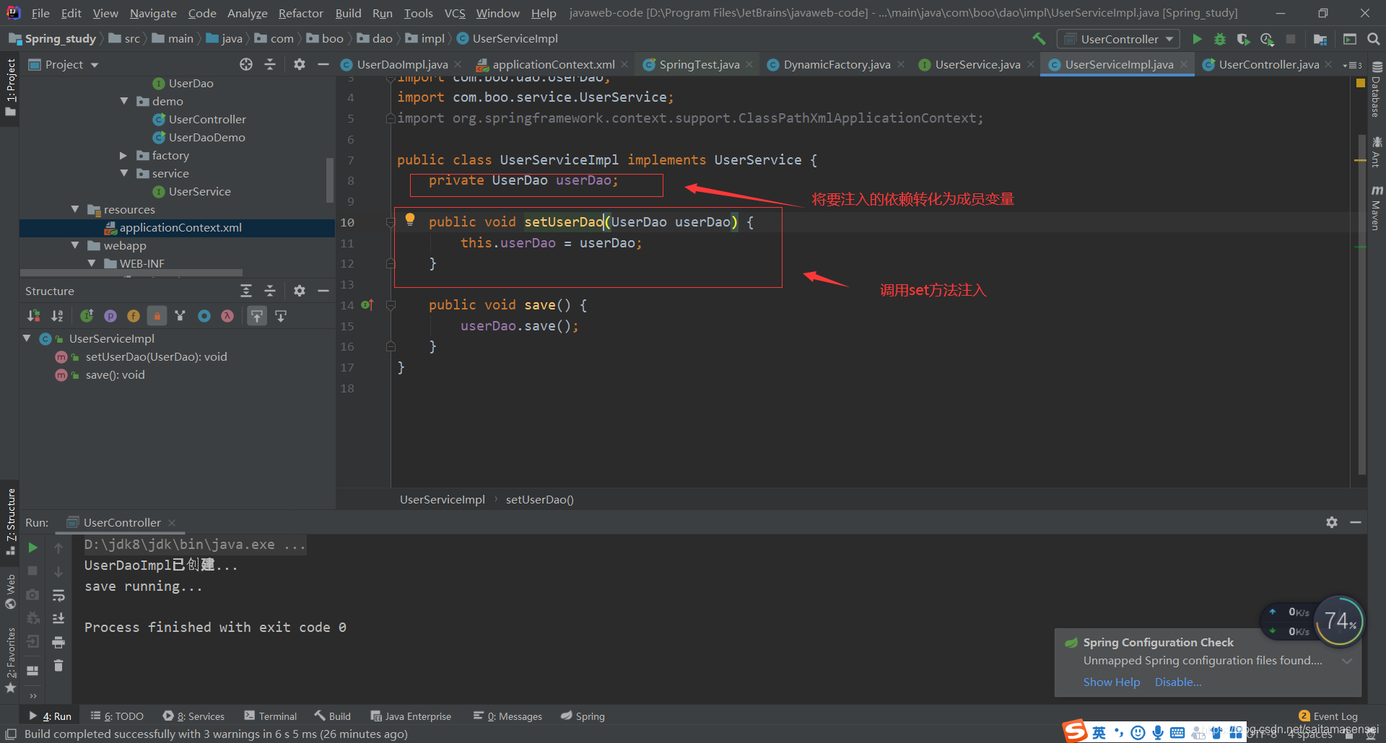Click the locate-file target icon in Project panel
Screen dimensions: 1386x743
click(246, 64)
